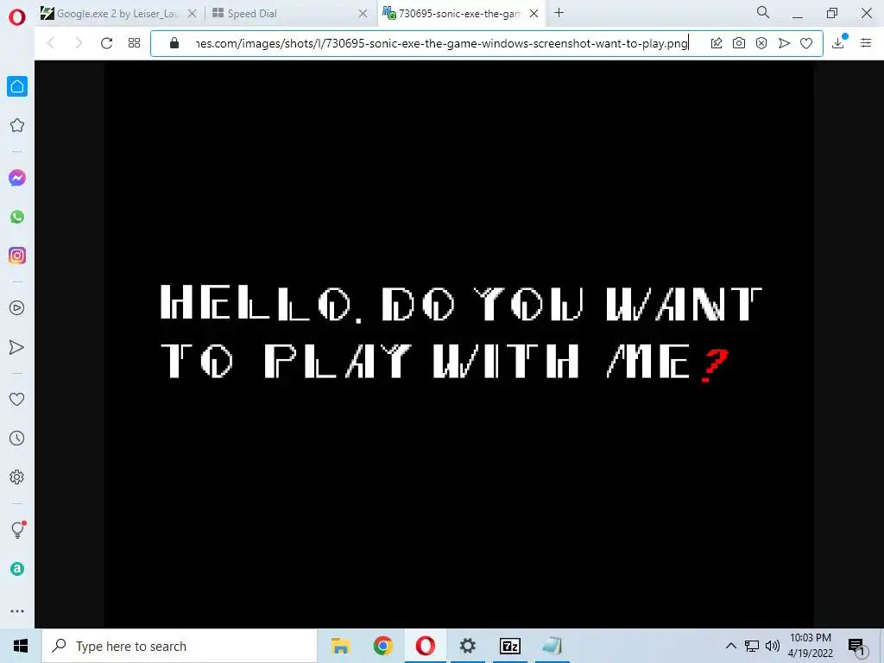The width and height of the screenshot is (884, 663).
Task: Take a snapshot with camera icon
Action: (739, 43)
